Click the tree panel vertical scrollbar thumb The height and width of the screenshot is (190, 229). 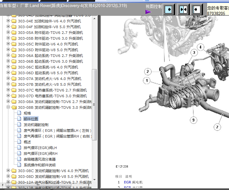click(94, 105)
